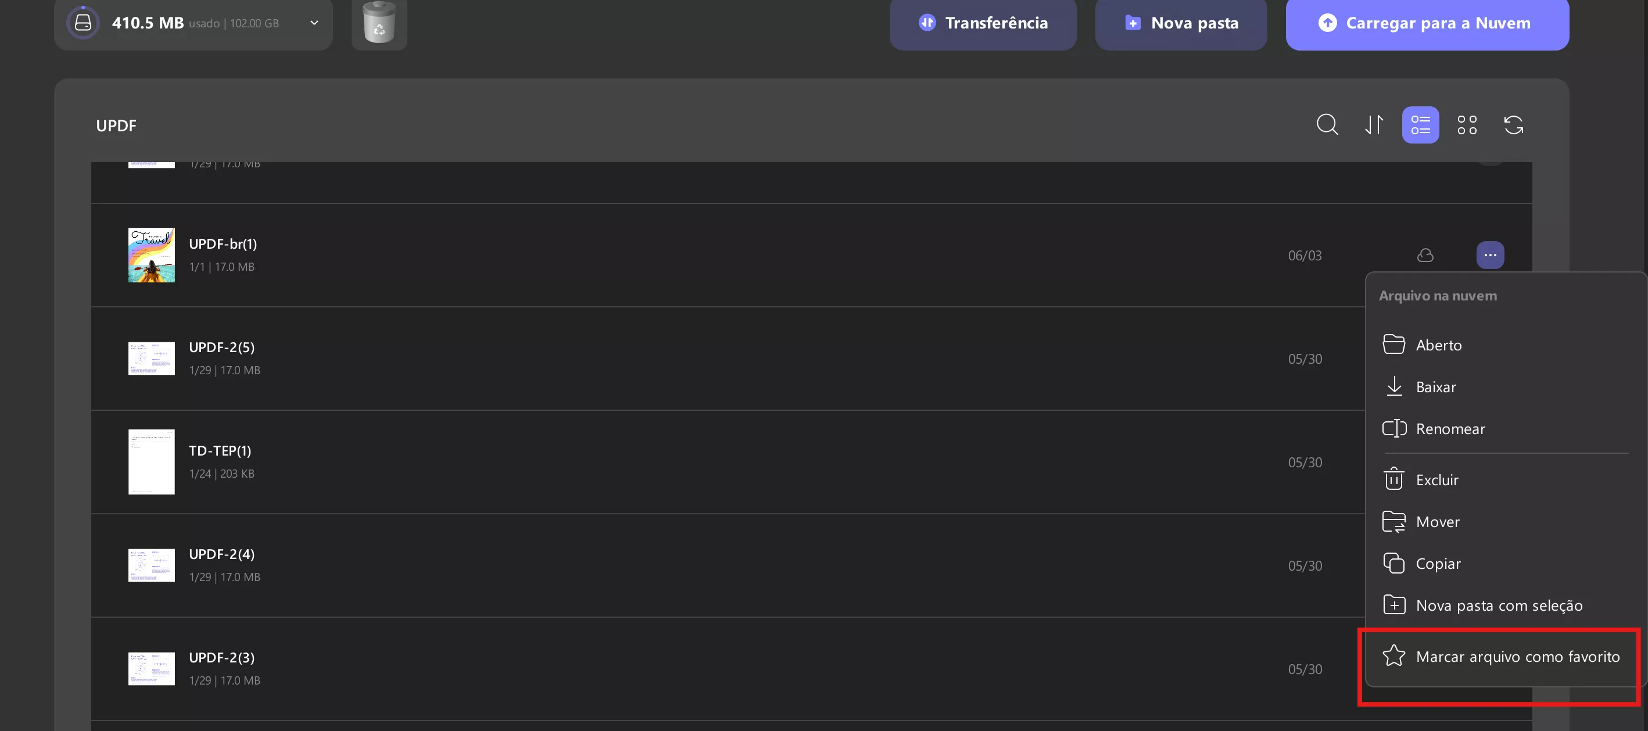Switch to list view
The width and height of the screenshot is (1648, 731).
(x=1420, y=125)
